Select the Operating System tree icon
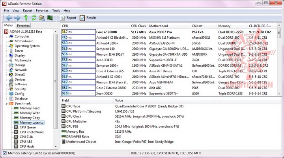 click(11, 46)
